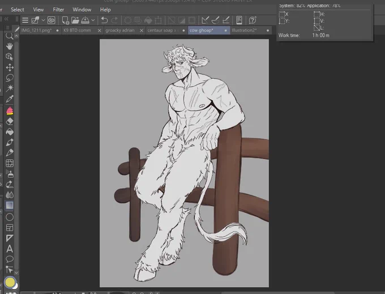The width and height of the screenshot is (385, 294).
Task: Toggle Snap to Grid
Action: pyautogui.click(x=226, y=20)
